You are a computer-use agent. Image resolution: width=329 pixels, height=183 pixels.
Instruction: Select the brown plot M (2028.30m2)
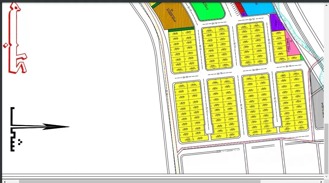click(x=172, y=16)
